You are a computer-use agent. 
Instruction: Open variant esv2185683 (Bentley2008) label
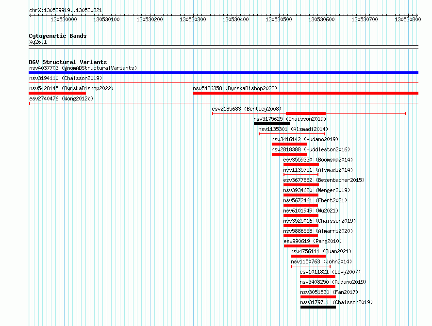coord(247,109)
